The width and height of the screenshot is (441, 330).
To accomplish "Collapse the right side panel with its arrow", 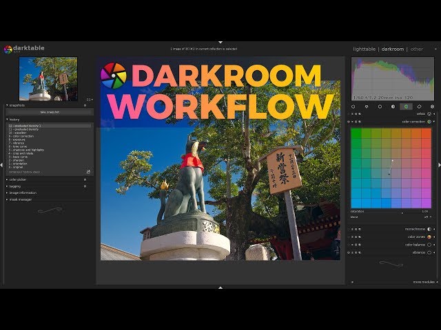I will click(440, 165).
